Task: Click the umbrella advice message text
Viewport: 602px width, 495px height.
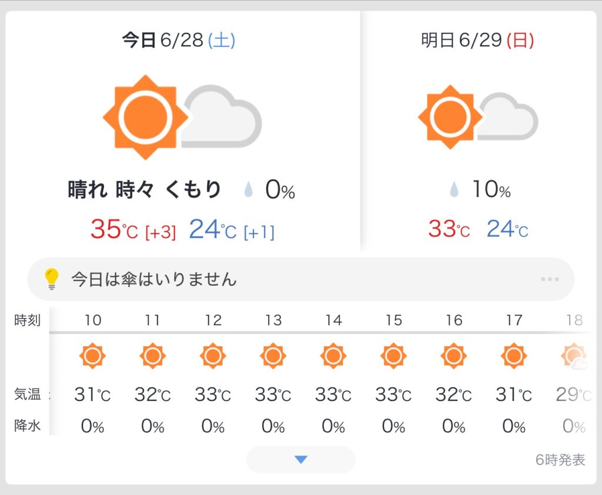Action: point(154,279)
